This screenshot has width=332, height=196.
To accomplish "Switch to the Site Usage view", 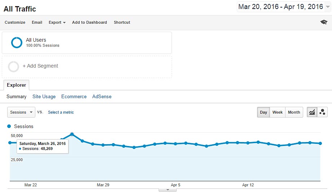I will click(44, 97).
